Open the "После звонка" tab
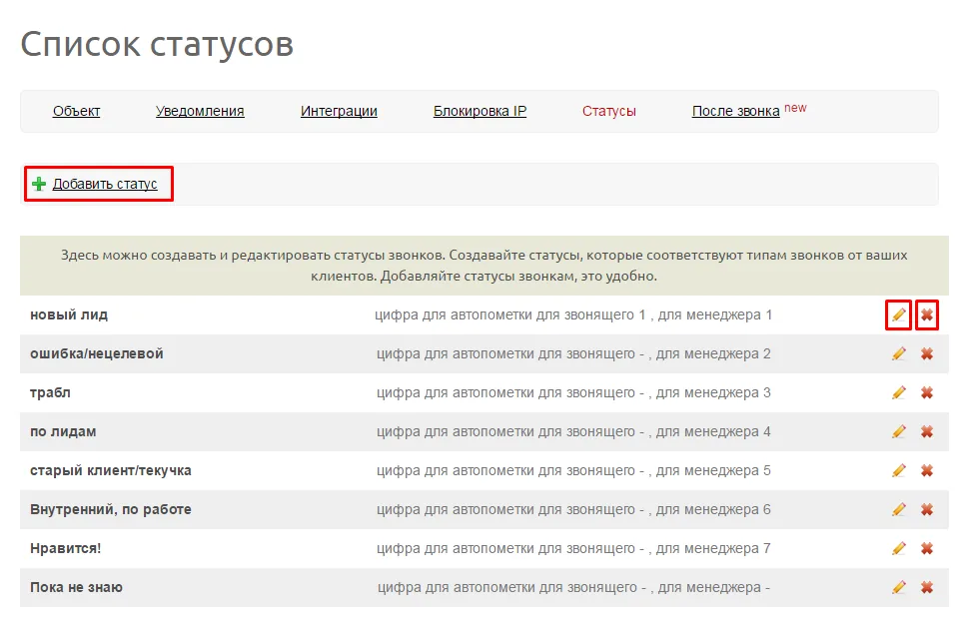The width and height of the screenshot is (965, 622). [x=735, y=112]
